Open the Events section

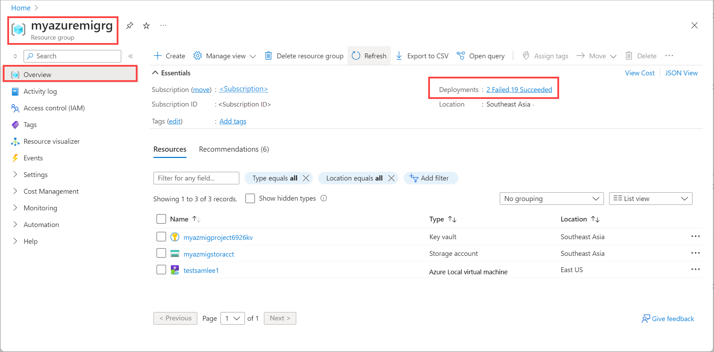[32, 158]
